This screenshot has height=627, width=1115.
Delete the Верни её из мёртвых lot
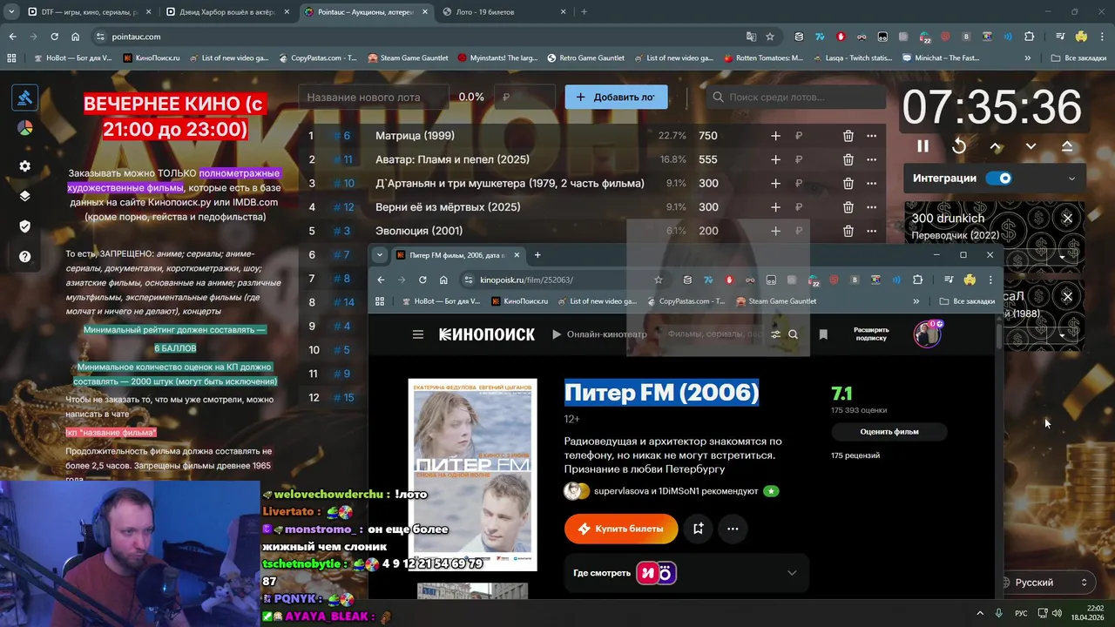point(848,207)
